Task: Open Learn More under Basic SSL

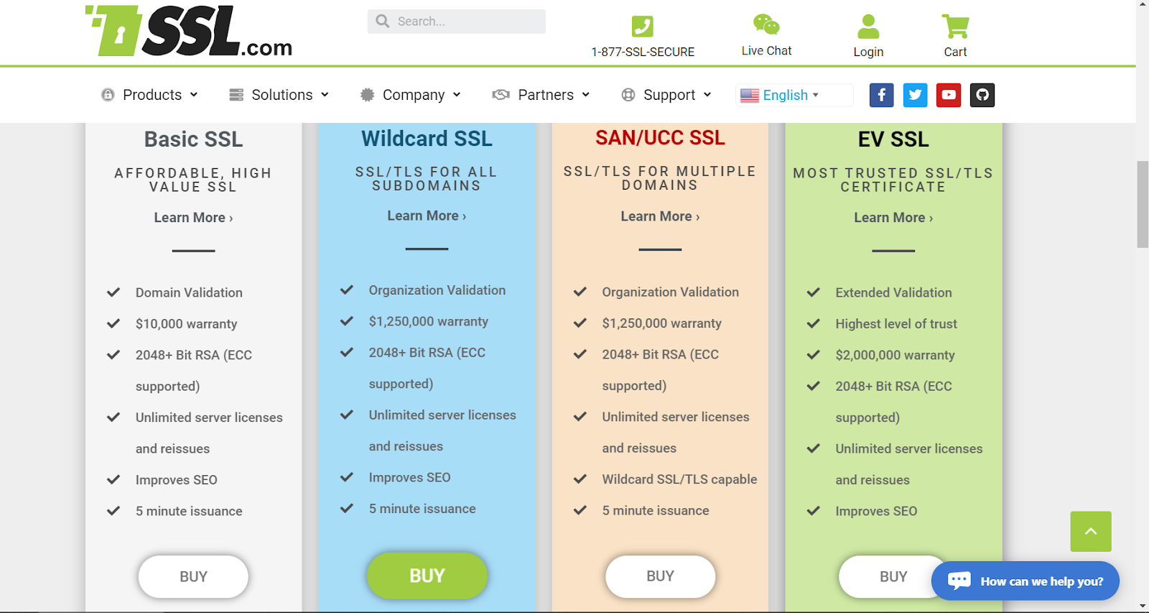Action: tap(193, 218)
